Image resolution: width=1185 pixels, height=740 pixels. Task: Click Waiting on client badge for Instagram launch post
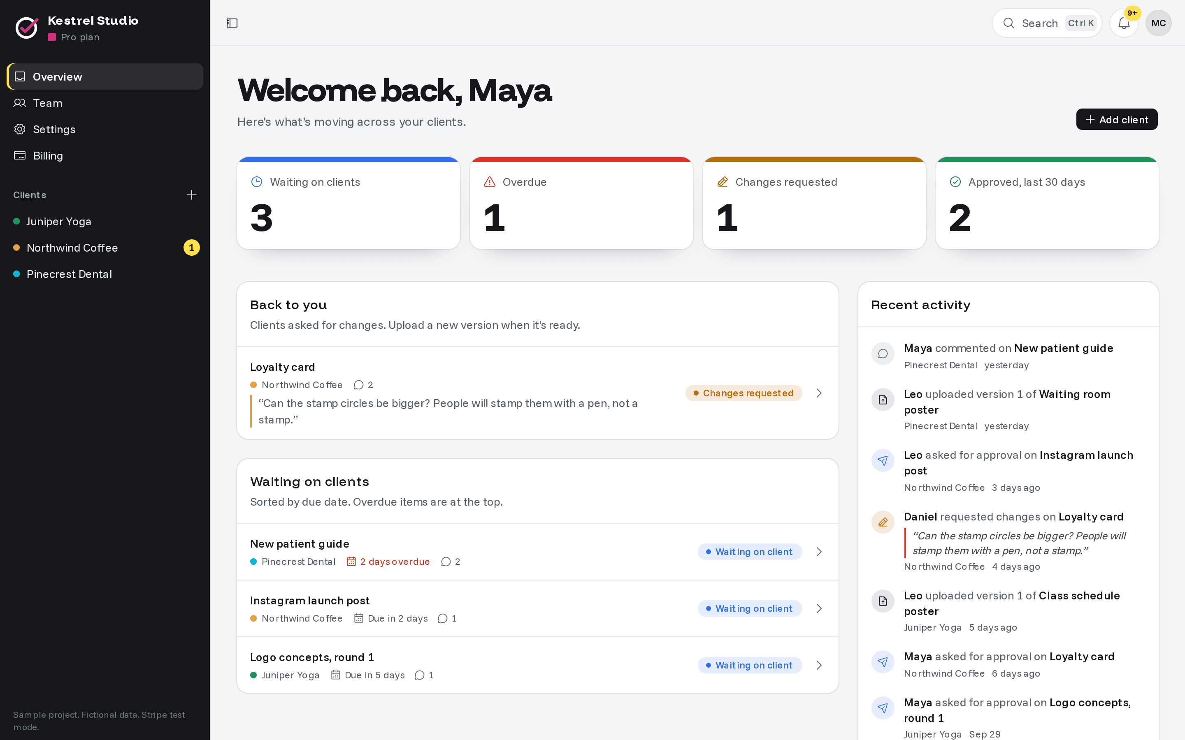(x=750, y=608)
